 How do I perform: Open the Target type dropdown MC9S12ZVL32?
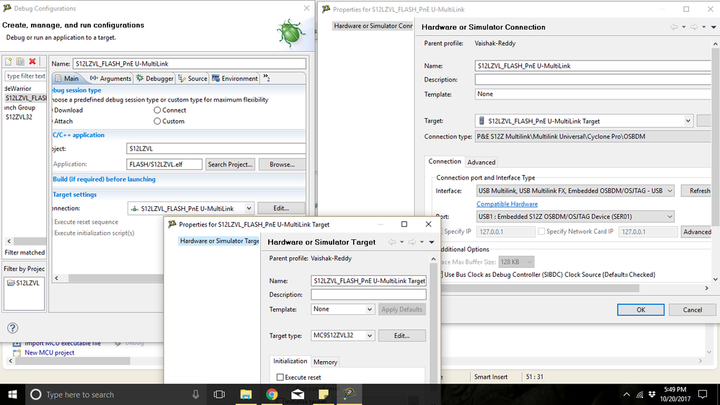point(369,336)
